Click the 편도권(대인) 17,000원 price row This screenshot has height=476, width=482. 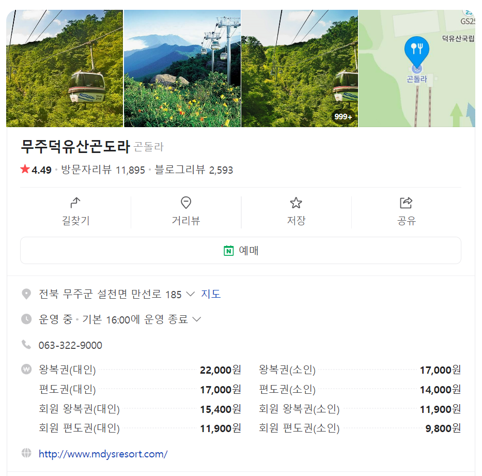(x=140, y=389)
